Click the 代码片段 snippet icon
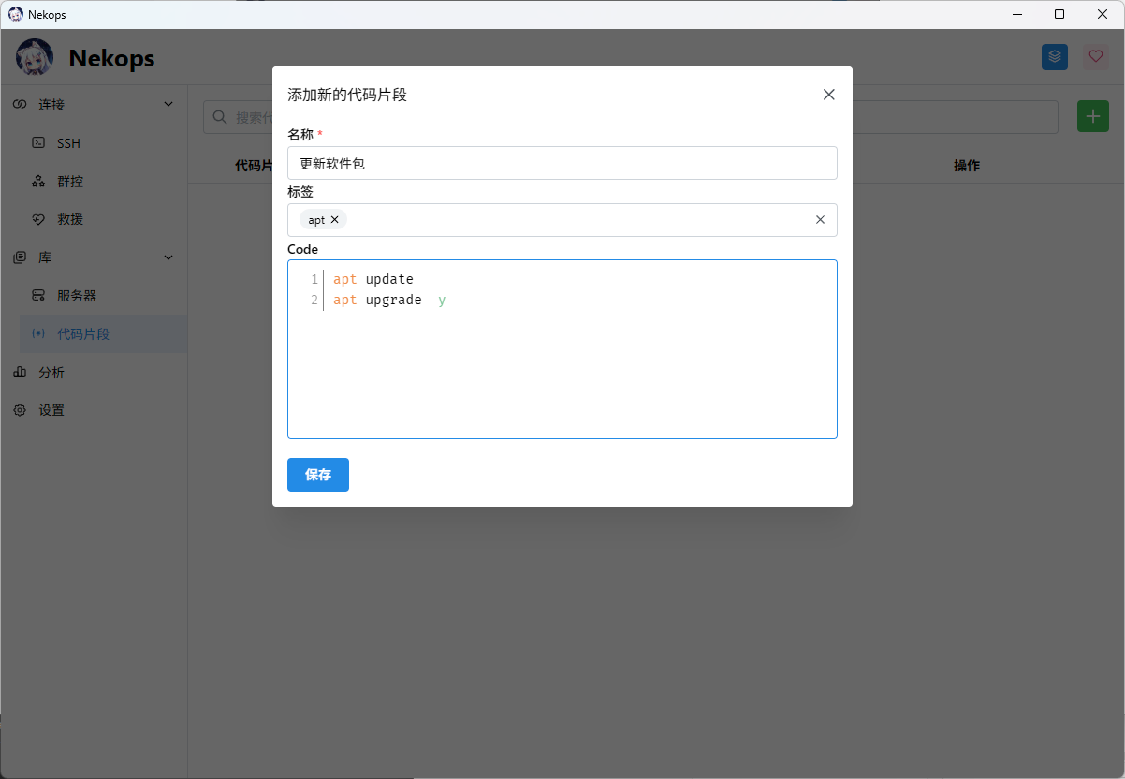This screenshot has width=1125, height=779. tap(38, 334)
